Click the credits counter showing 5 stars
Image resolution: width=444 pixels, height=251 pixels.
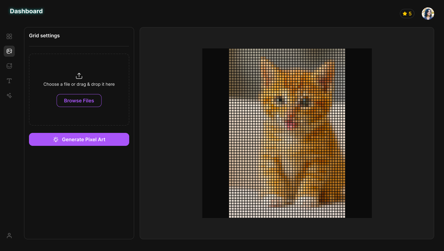pos(407,14)
